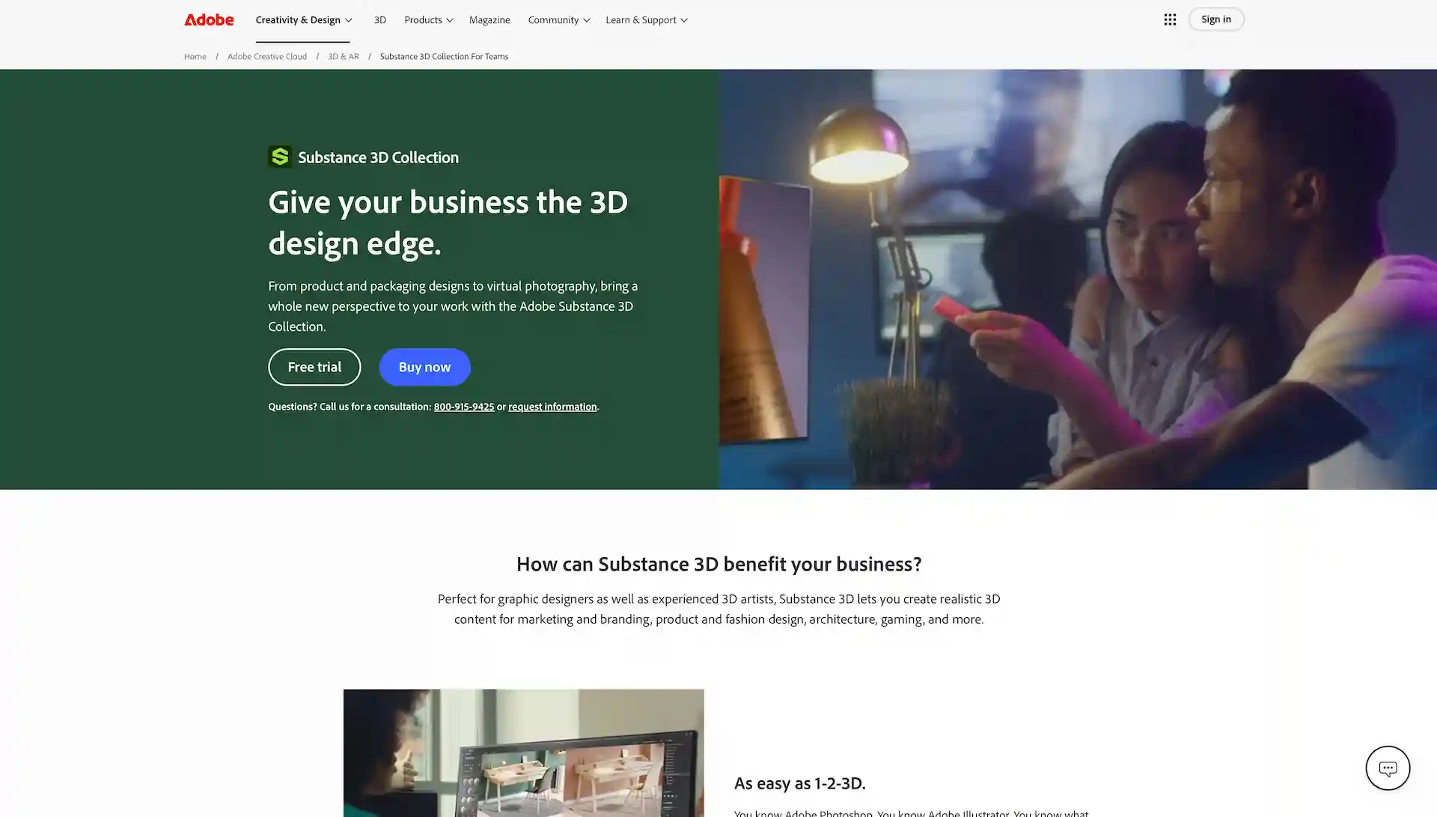Open the app switcher grid icon

[x=1170, y=19]
